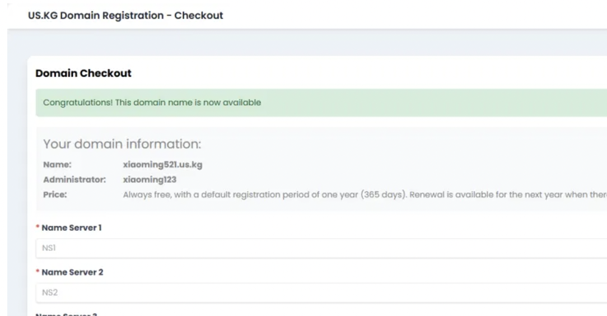The height and width of the screenshot is (316, 607).
Task: Click the red asterisk beside Name Server 1
Action: pyautogui.click(x=38, y=226)
